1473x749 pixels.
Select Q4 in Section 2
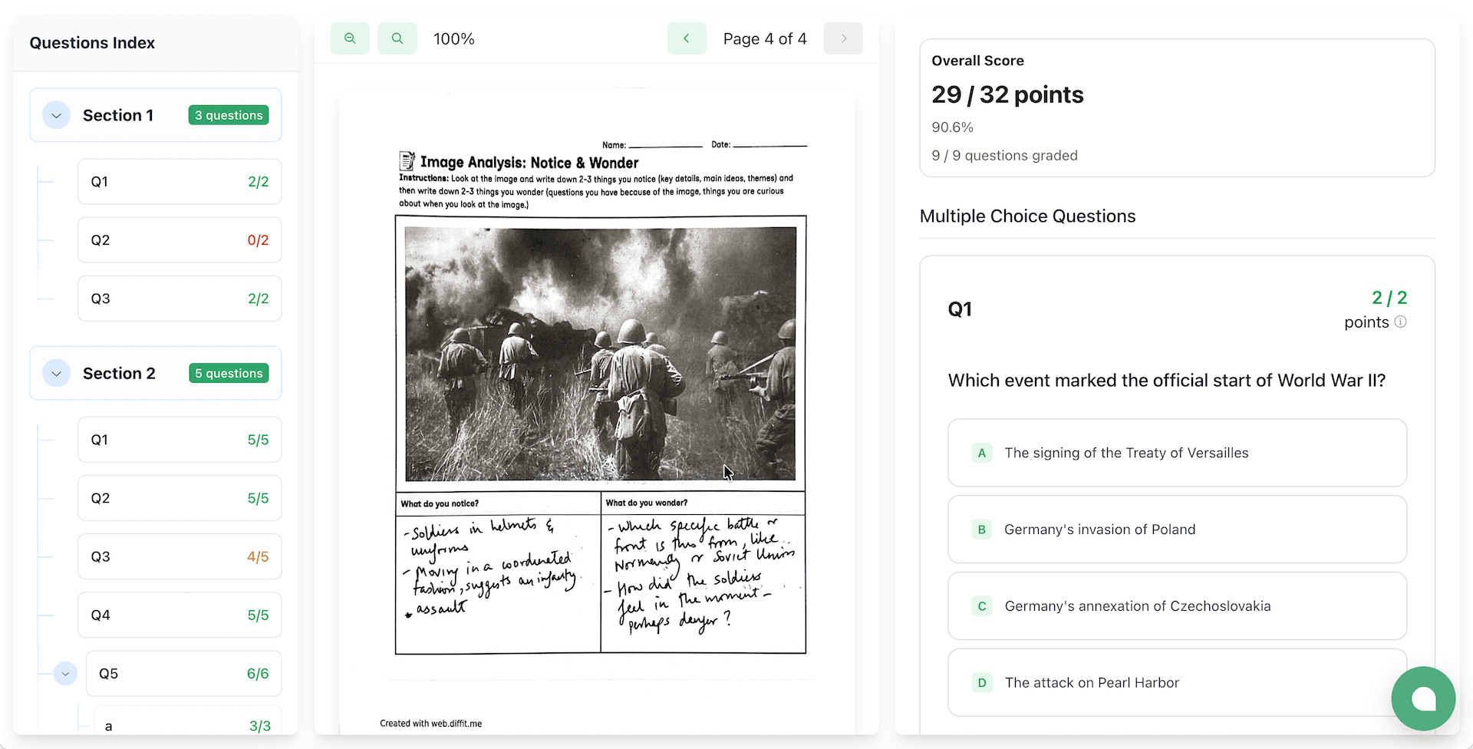[x=179, y=615]
